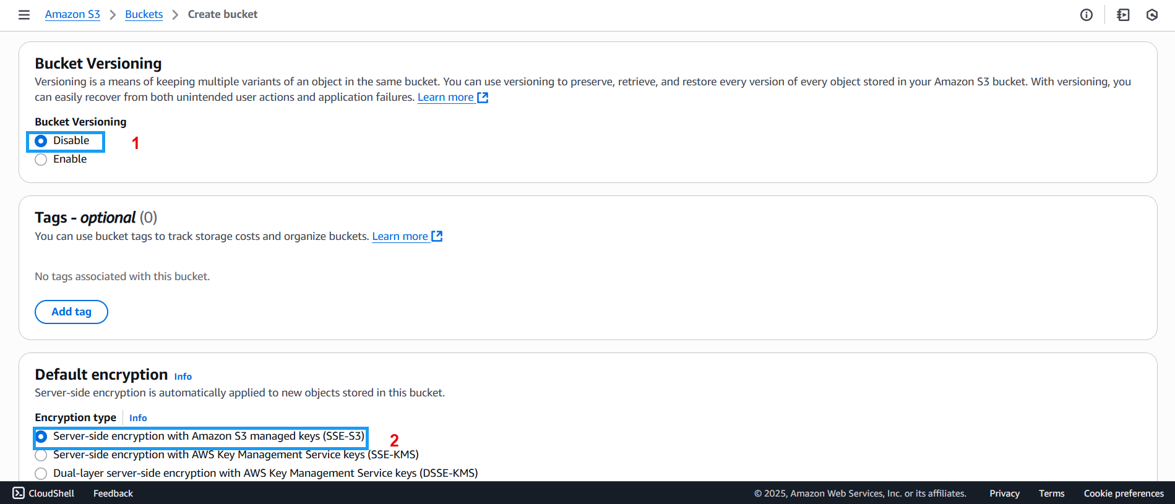1175x504 pixels.
Task: Open the info panel icon
Action: 1087,15
